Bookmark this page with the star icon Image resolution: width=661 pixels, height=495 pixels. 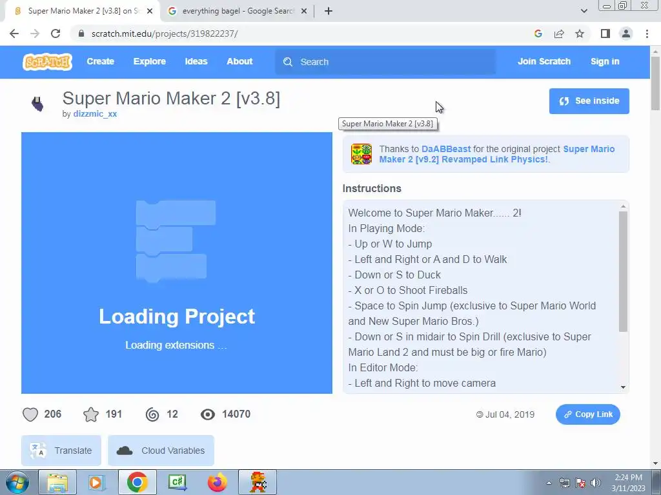[x=580, y=34]
